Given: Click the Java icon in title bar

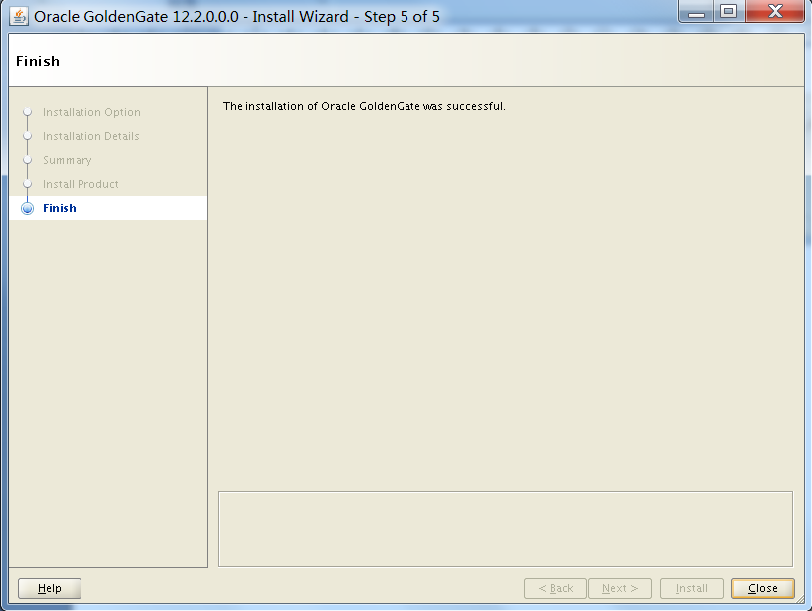Looking at the screenshot, I should [19, 16].
